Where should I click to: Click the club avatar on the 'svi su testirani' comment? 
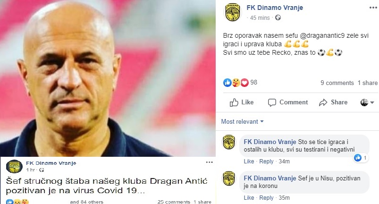click(x=228, y=142)
